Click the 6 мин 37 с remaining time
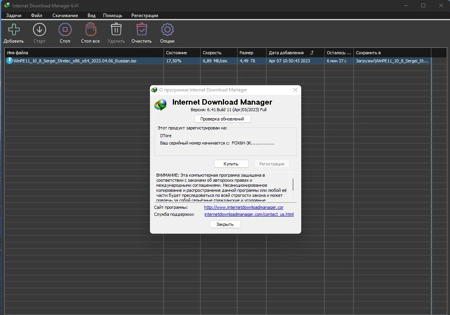The image size is (450, 315). [x=337, y=61]
